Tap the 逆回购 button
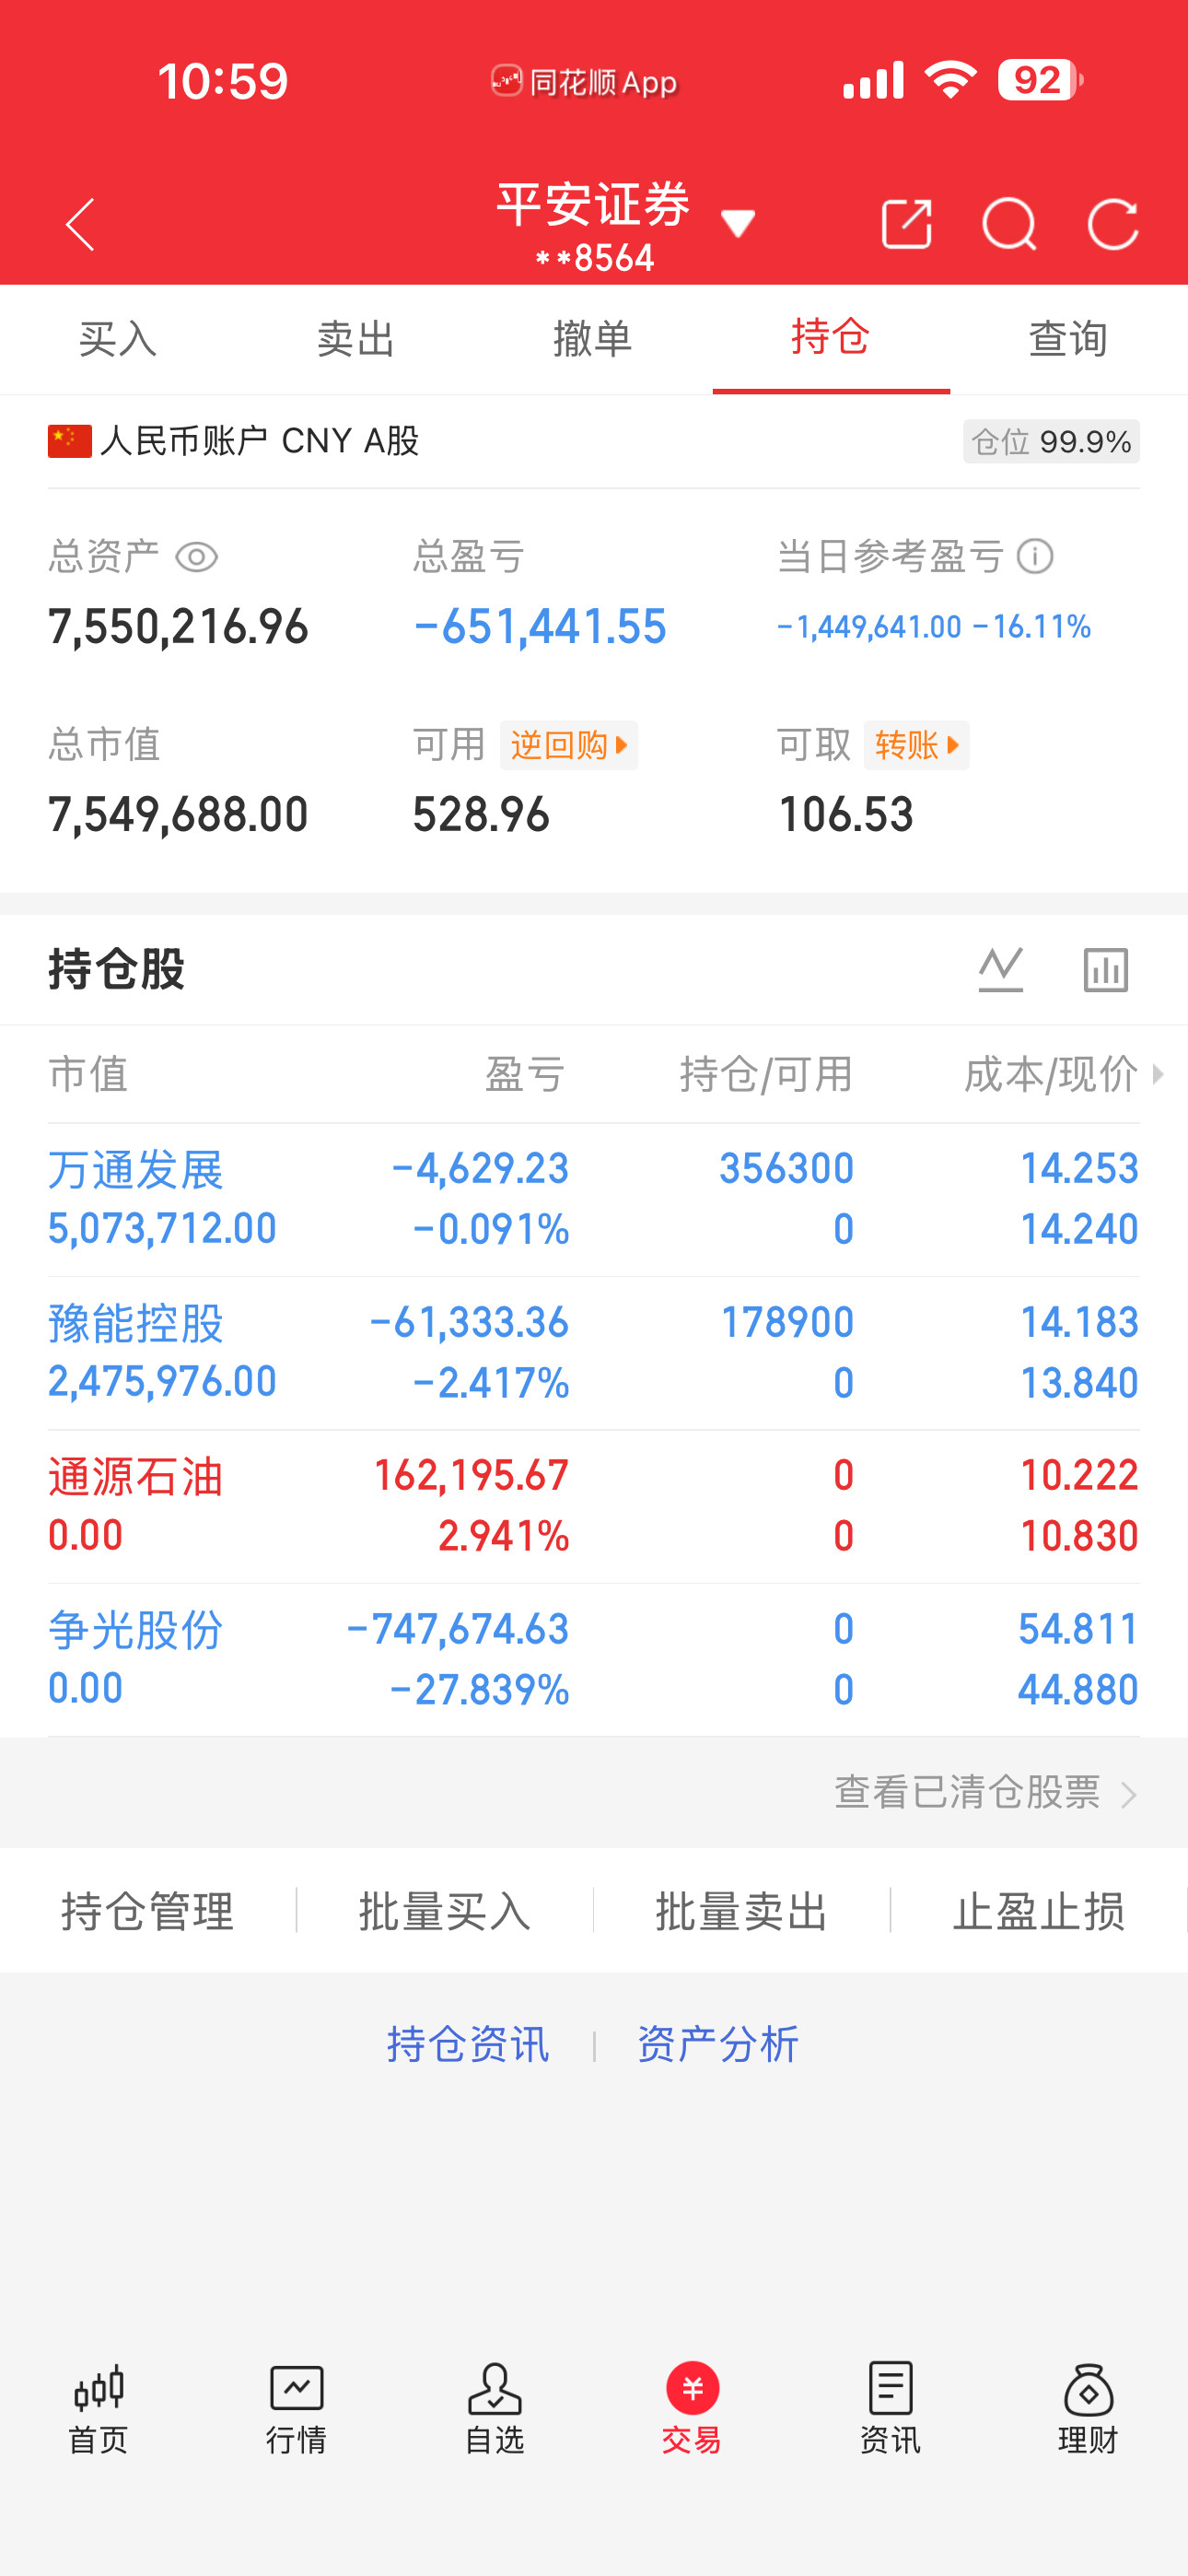The height and width of the screenshot is (2576, 1188). click(569, 745)
